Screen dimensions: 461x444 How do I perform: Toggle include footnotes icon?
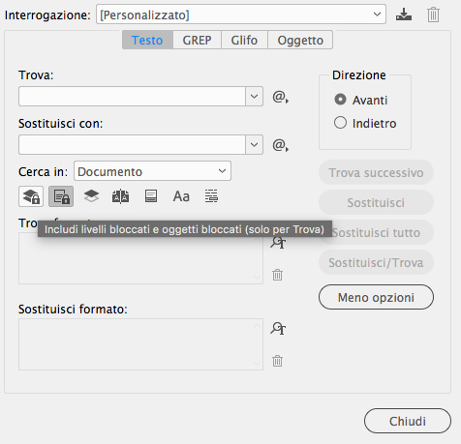click(x=151, y=196)
